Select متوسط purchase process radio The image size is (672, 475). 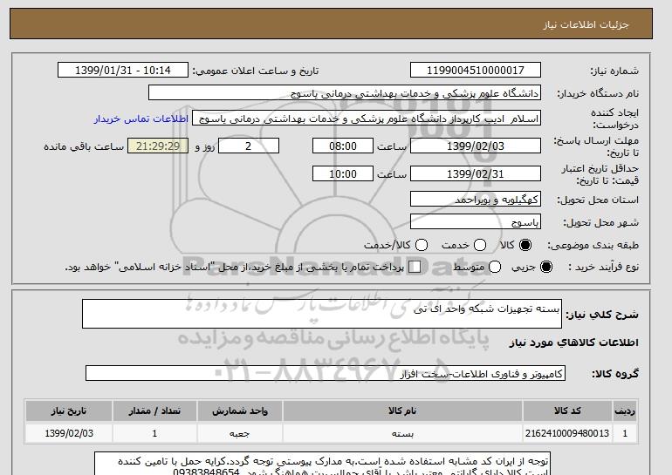[x=495, y=267]
